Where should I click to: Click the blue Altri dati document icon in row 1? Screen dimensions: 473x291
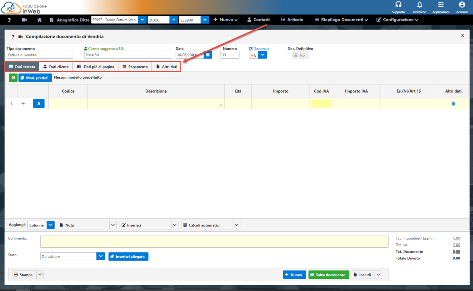(453, 104)
